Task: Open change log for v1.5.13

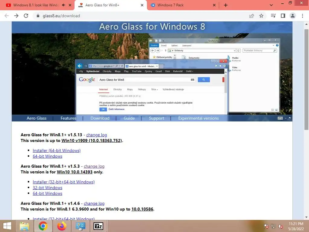Action: [x=97, y=135]
